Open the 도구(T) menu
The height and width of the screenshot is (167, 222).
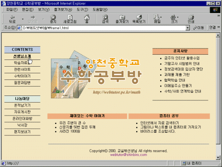[82, 10]
